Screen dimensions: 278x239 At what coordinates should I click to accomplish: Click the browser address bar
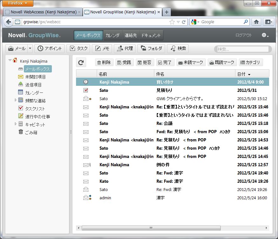96,22
